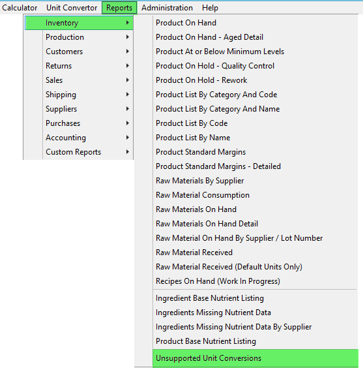Image resolution: width=363 pixels, height=368 pixels.
Task: Open the Reports menu
Action: coord(119,8)
